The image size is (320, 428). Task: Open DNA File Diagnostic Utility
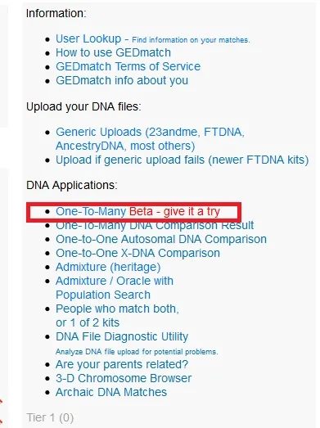pos(122,337)
